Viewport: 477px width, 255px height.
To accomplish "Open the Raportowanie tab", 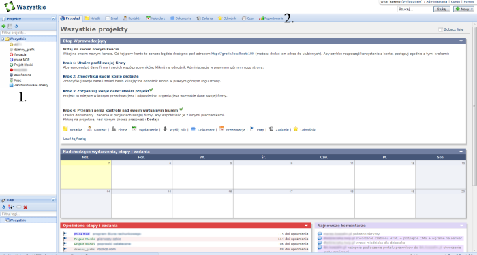I will click(x=271, y=18).
